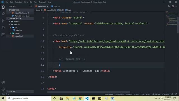Change indentation via Spaces: 4
Viewport: 179px width, 101px height.
(129, 94)
